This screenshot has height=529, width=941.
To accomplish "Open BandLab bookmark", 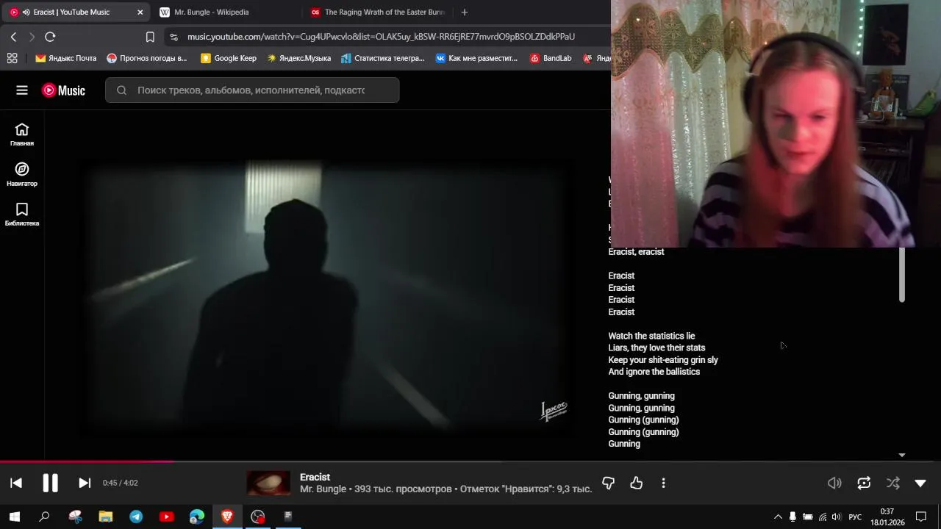I will (x=551, y=58).
